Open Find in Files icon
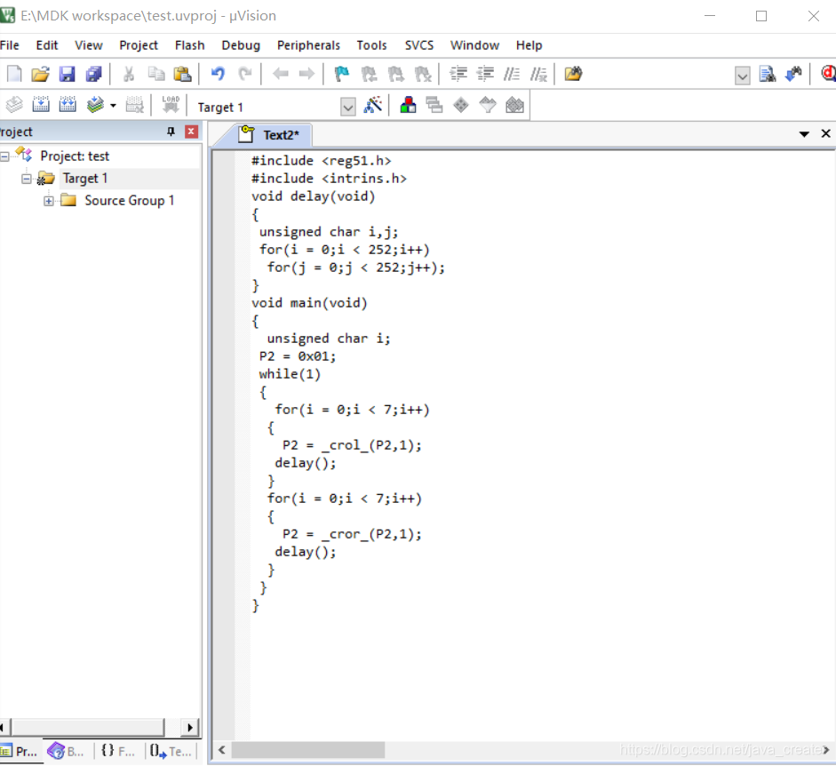This screenshot has width=836, height=766. [573, 74]
